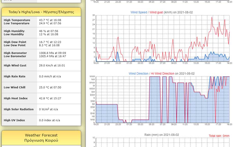The height and width of the screenshot is (147, 233).
Task: Select the High Wind Gust label
Action: click(x=15, y=65)
